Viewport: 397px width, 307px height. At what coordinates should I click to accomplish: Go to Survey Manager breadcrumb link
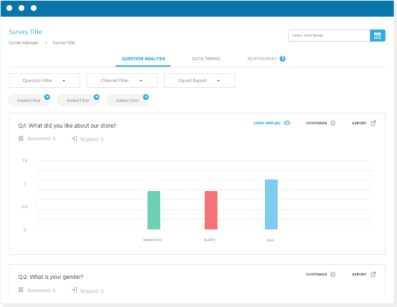click(23, 43)
